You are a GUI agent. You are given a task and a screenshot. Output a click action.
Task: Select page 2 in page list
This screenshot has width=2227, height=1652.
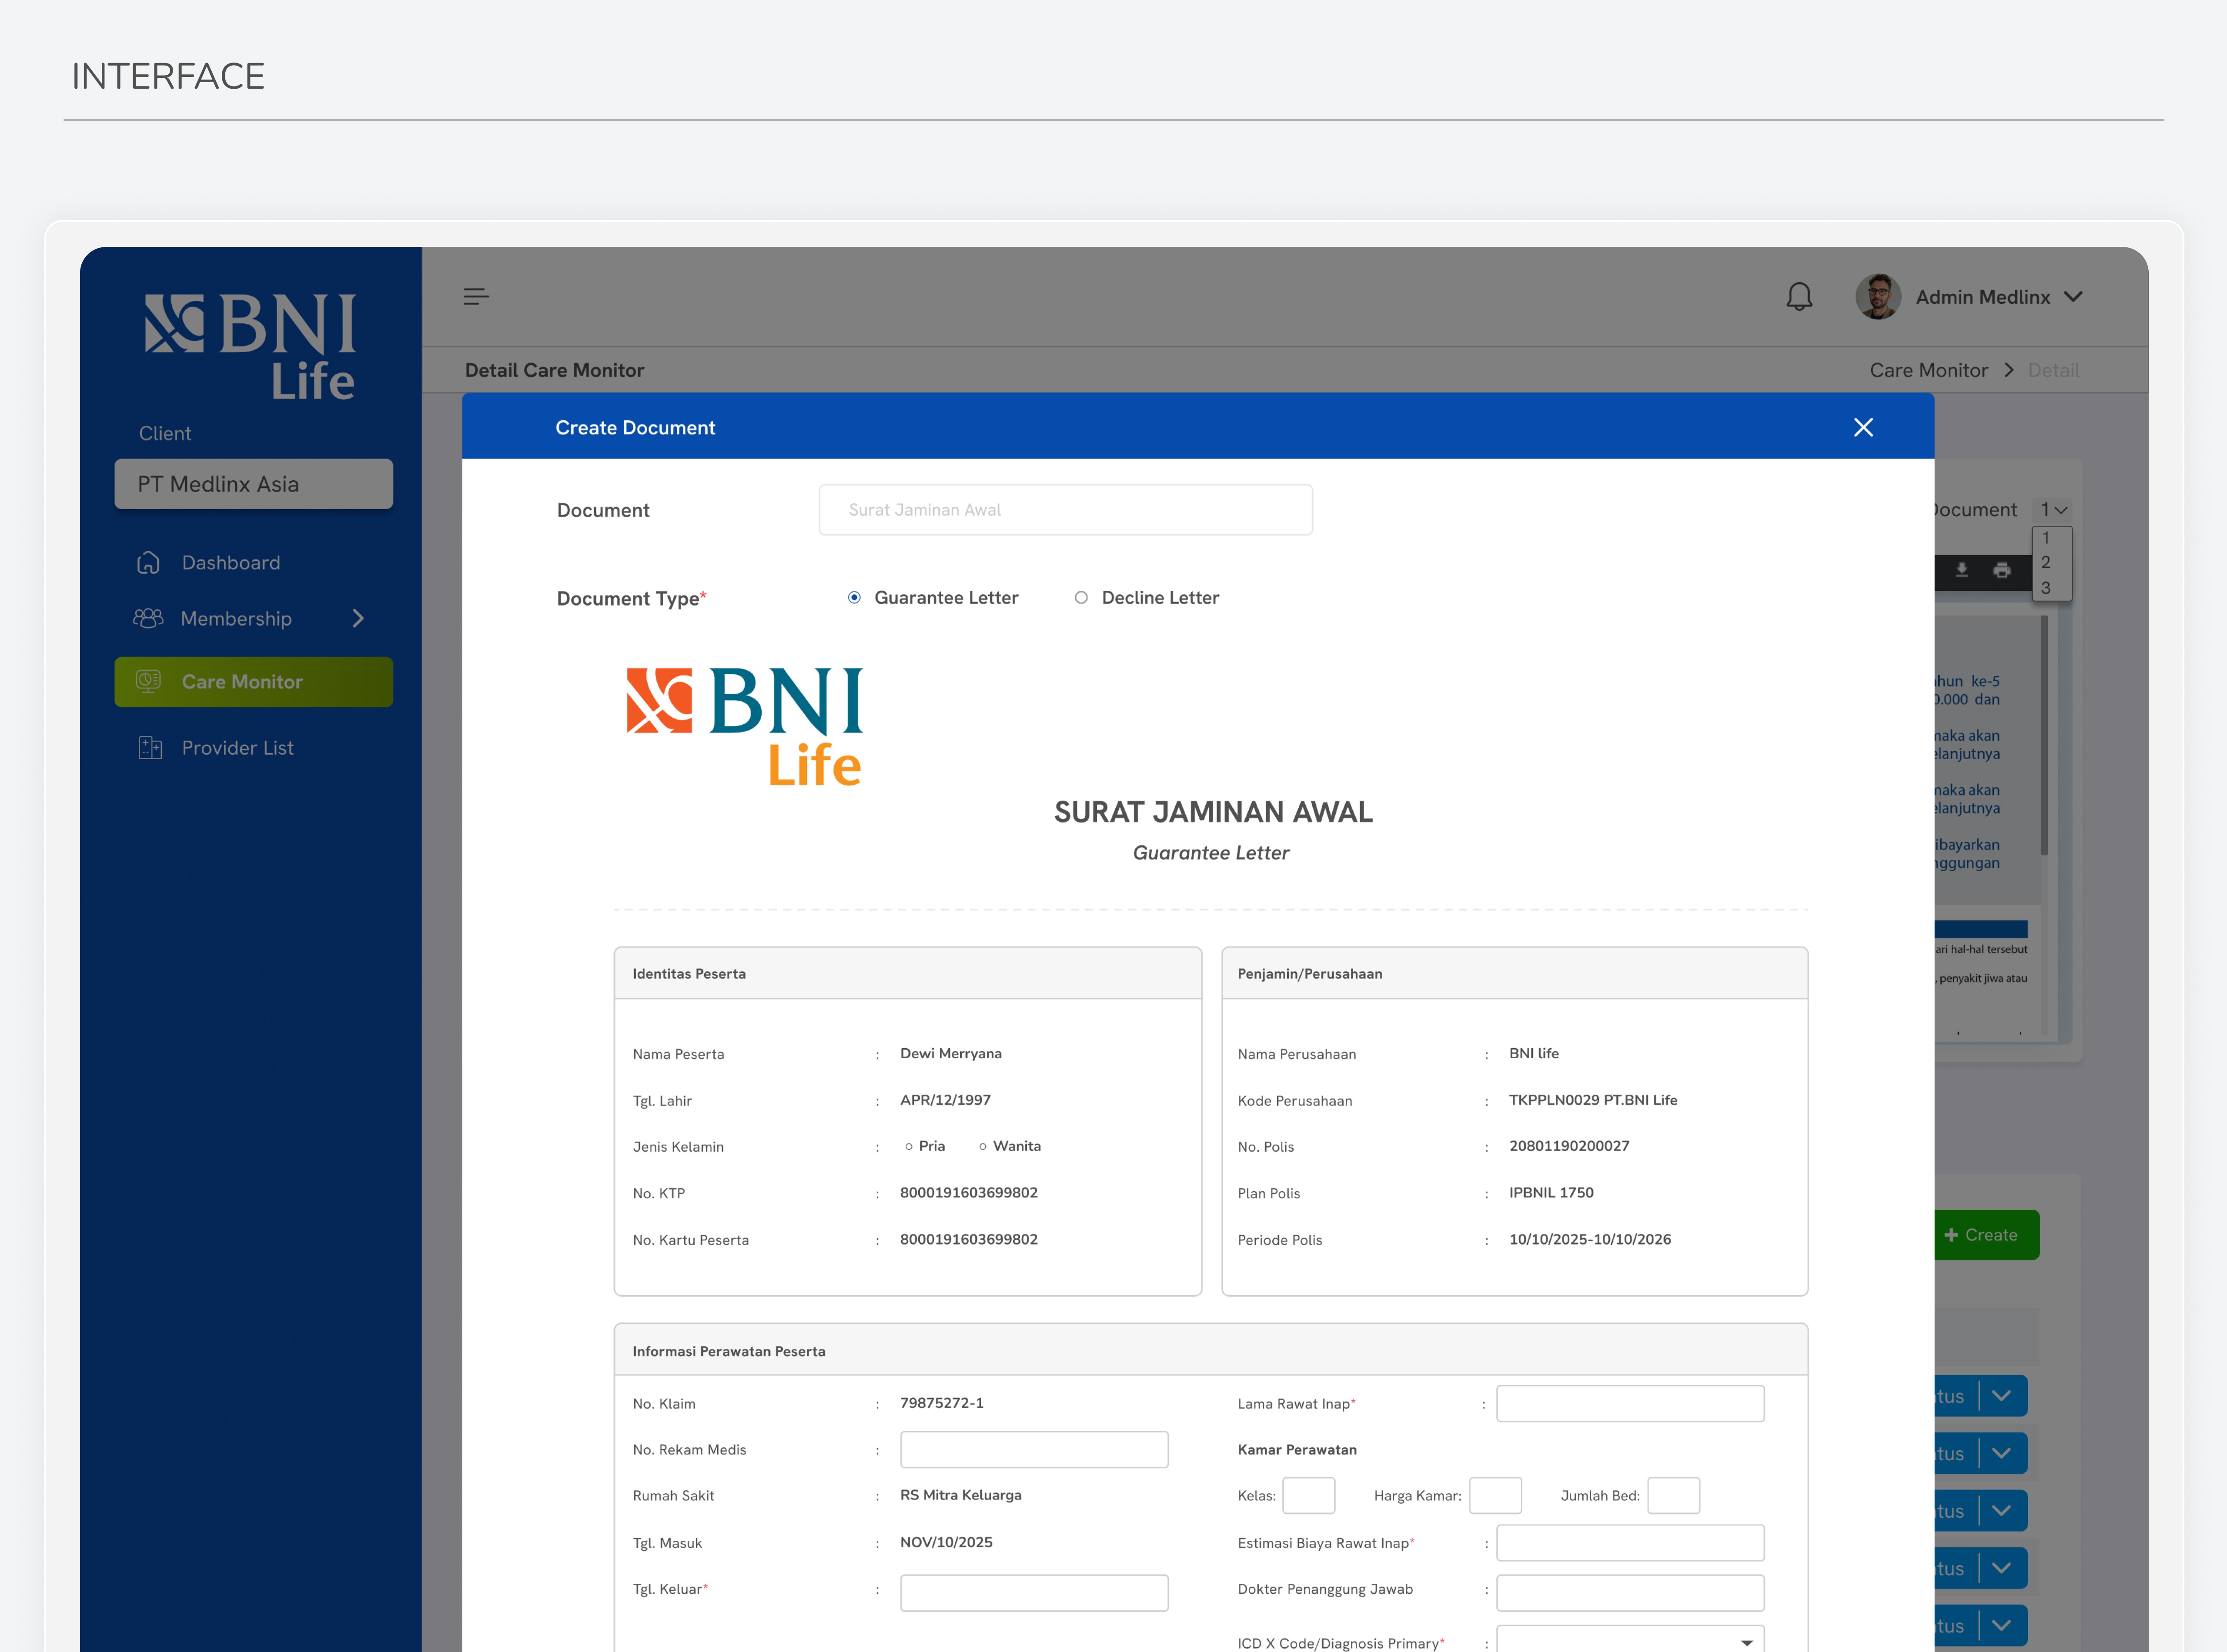pos(2046,562)
